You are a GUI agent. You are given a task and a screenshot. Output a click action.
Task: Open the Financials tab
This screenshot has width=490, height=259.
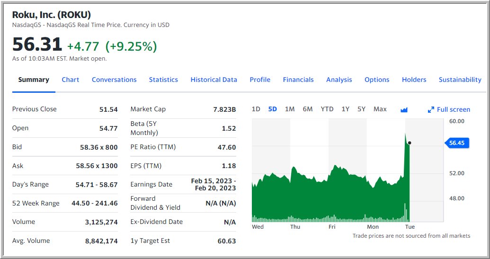[x=298, y=80]
